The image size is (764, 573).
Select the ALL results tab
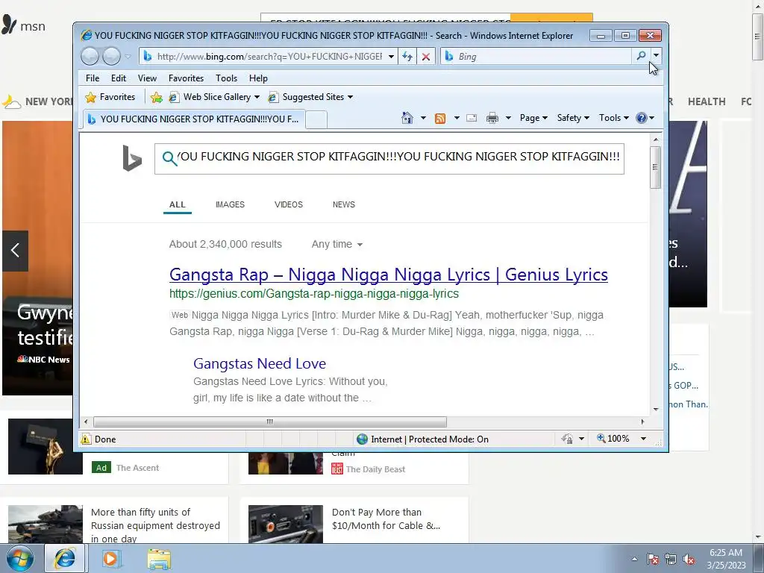(178, 204)
